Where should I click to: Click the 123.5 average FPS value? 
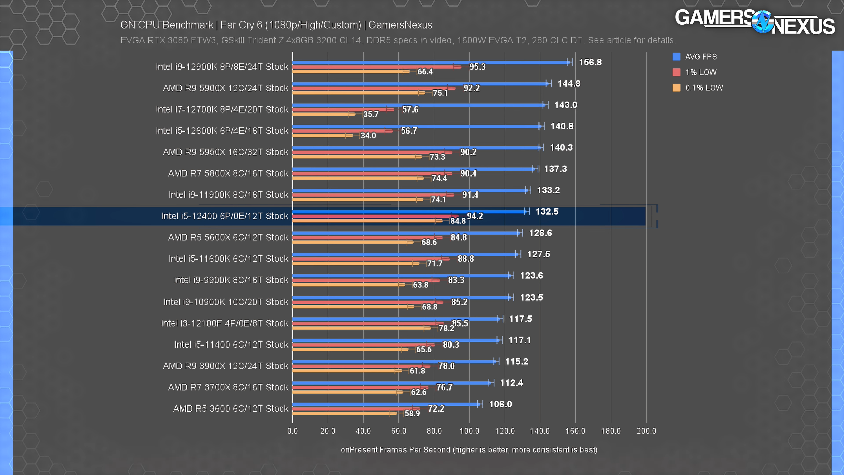tap(531, 298)
